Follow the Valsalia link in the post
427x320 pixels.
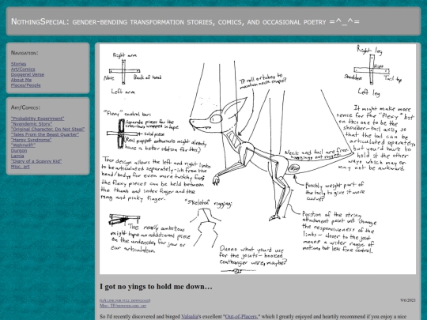coord(190,317)
